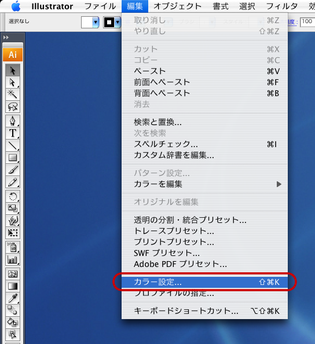This screenshot has height=344, width=315.
Task: Select the Lasso tool
Action: pyautogui.click(x=13, y=107)
